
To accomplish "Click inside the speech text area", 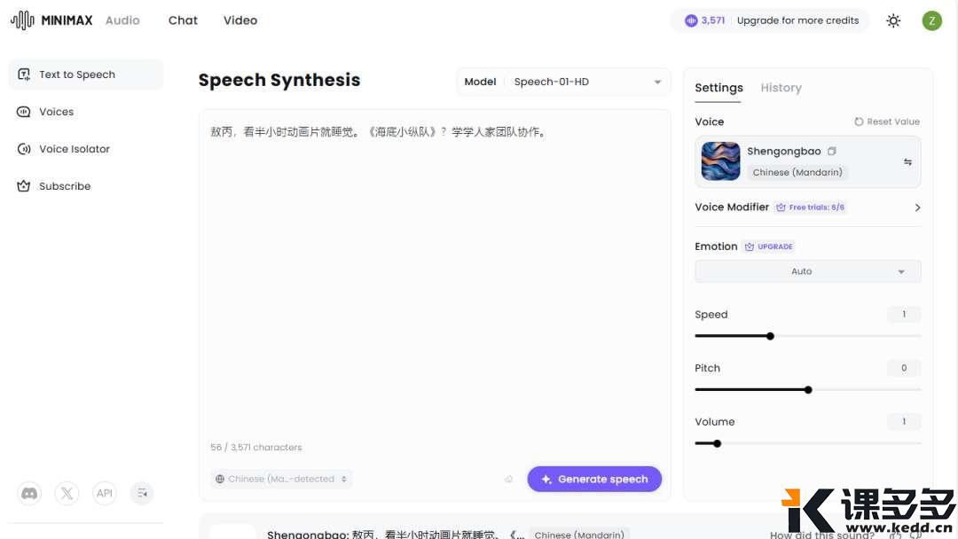I will (435, 275).
